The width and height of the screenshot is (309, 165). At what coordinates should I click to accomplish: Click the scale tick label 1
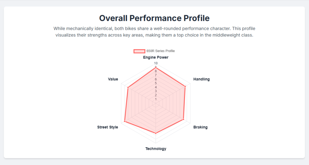point(156,99)
